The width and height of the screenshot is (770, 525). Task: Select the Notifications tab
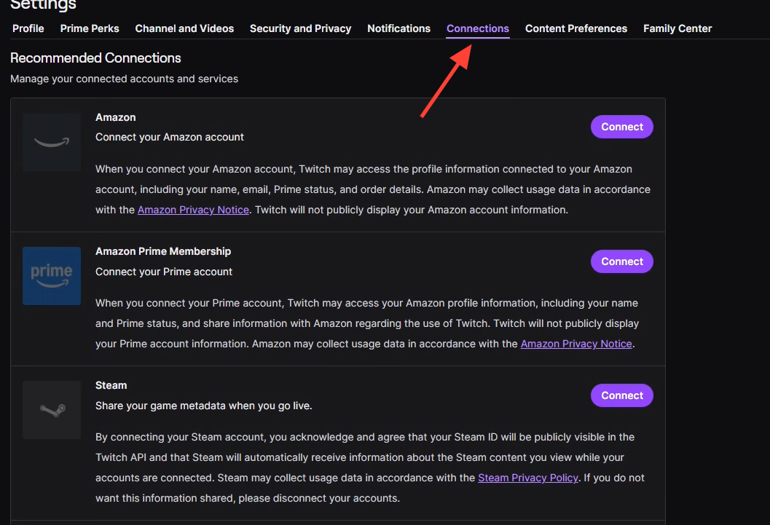click(398, 28)
